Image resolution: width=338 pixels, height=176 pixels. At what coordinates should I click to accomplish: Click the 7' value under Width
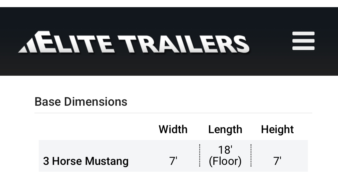tap(173, 161)
